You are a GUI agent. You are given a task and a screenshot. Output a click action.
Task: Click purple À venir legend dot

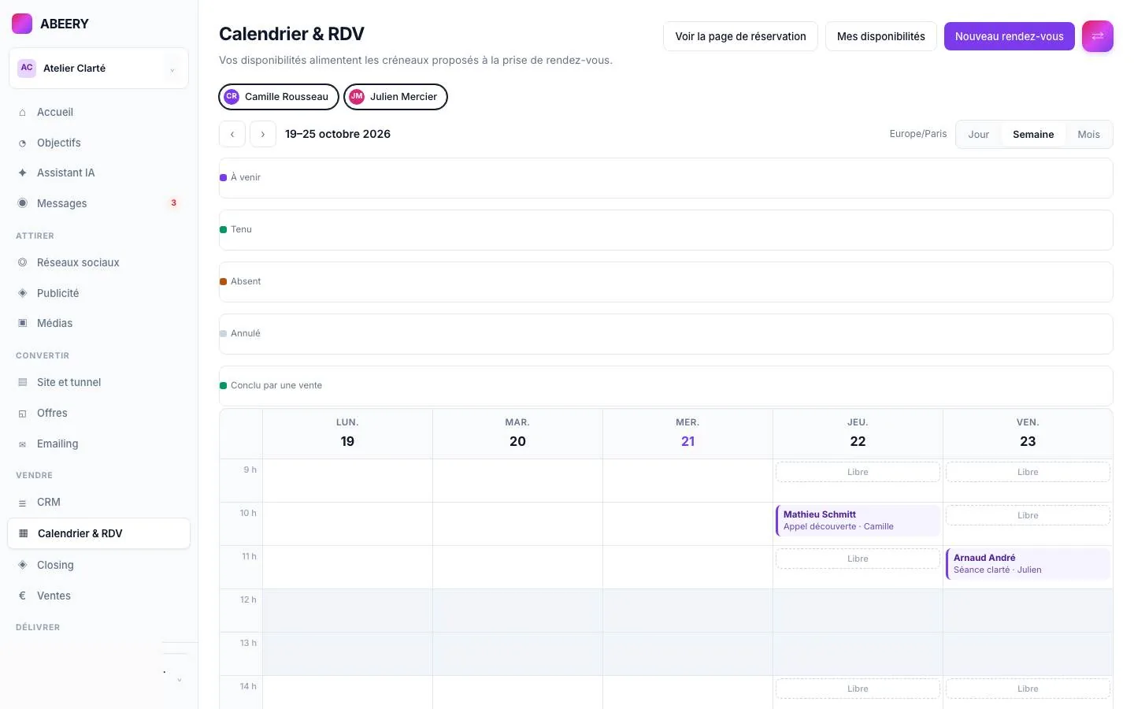click(223, 178)
